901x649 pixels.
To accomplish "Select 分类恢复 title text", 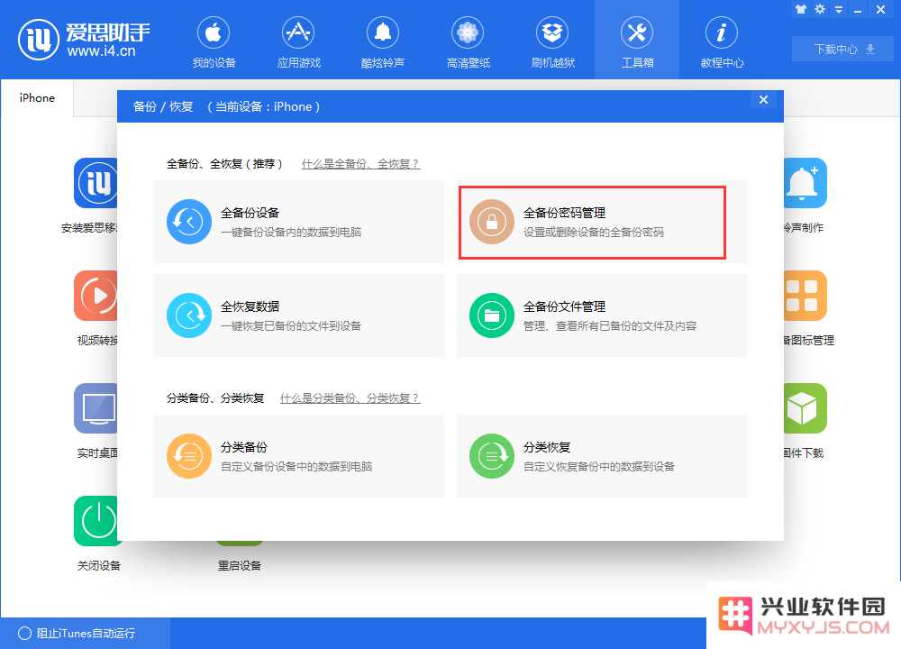I will (x=547, y=447).
